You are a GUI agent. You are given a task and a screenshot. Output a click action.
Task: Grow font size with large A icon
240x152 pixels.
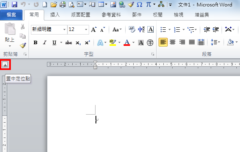(x=94, y=29)
